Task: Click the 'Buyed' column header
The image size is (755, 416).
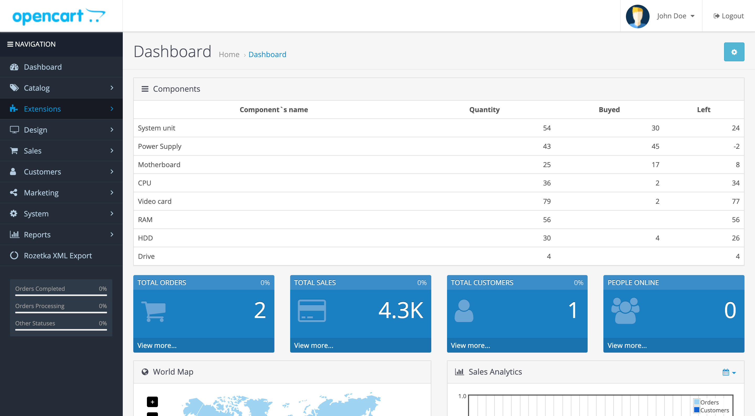Action: [609, 110]
